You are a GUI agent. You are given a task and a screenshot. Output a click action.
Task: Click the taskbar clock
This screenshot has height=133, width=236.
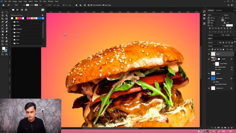tap(230, 132)
